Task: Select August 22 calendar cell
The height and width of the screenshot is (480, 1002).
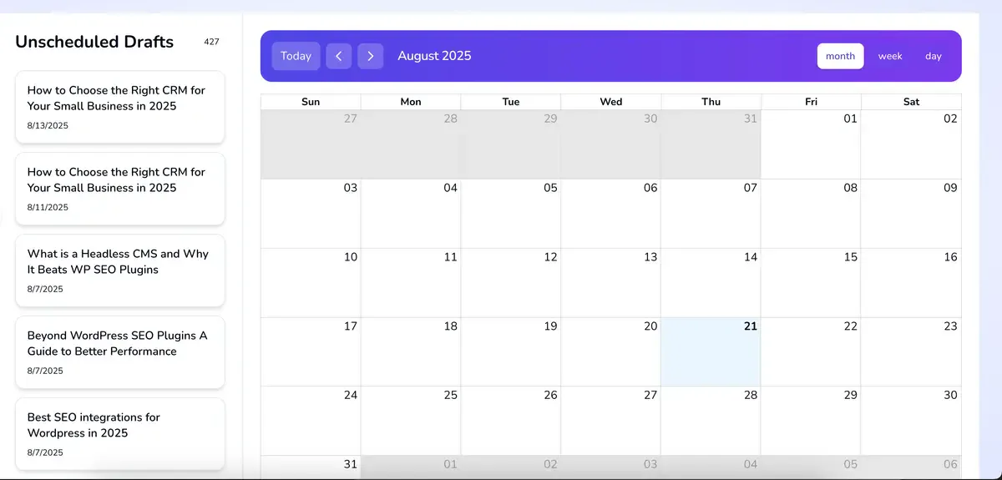Action: 811,352
